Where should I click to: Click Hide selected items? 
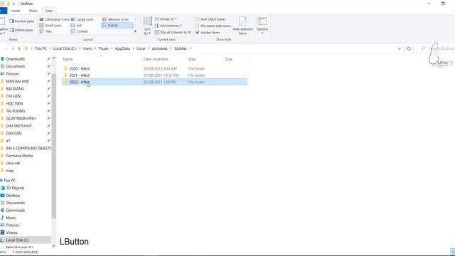(242, 26)
